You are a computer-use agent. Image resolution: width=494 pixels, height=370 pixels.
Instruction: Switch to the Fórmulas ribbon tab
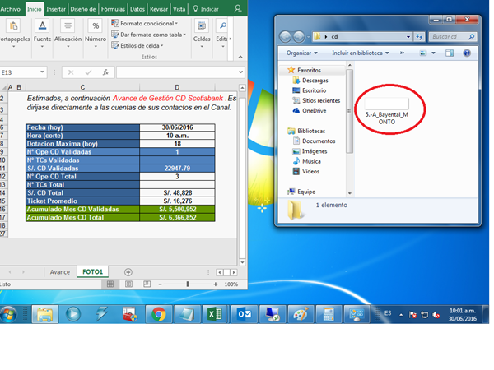click(x=113, y=9)
